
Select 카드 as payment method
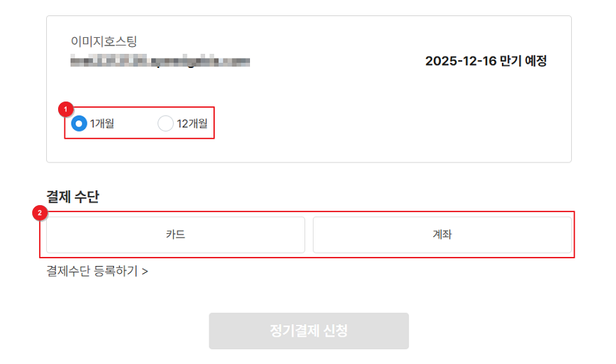[176, 234]
